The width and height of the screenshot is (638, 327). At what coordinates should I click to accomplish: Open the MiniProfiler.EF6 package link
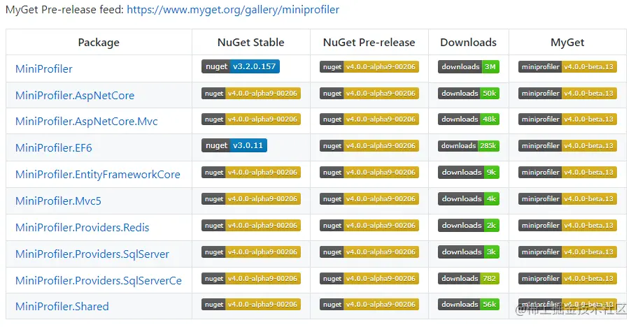[54, 148]
